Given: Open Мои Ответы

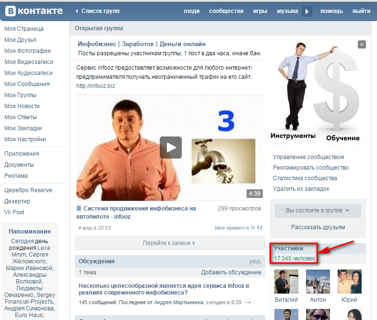Looking at the screenshot, I should click(21, 117).
